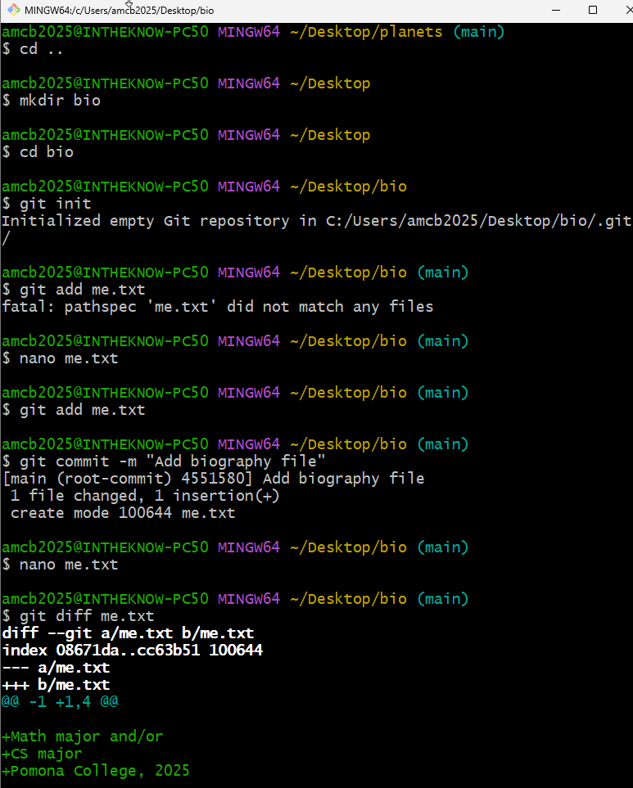Click the '$ cd bio' command line
The image size is (633, 788).
38,151
